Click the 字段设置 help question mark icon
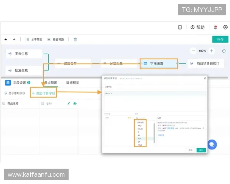This screenshot has height=184, width=230. pyautogui.click(x=29, y=83)
